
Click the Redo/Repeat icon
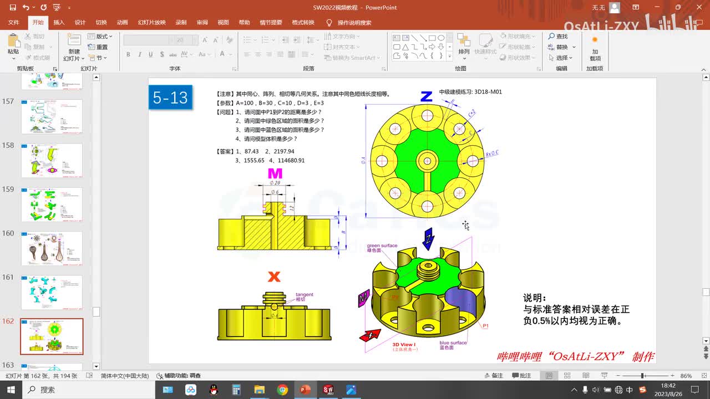43,8
